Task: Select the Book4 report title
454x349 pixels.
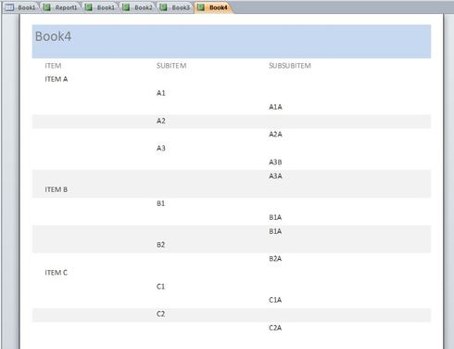Action: click(x=53, y=36)
